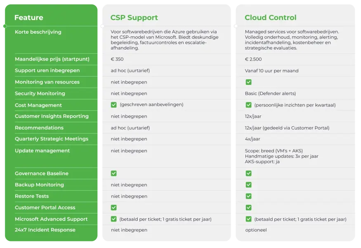Click the Cloud Control Customer Portal Access checkmark
This screenshot has width=361, height=248.
pyautogui.click(x=248, y=208)
